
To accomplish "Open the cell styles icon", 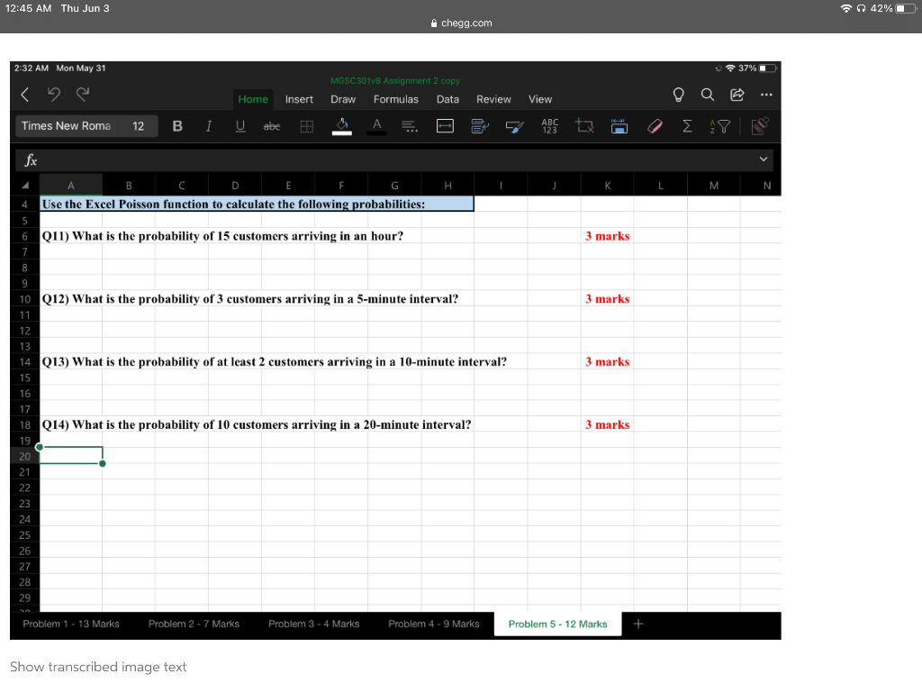I will click(x=514, y=126).
